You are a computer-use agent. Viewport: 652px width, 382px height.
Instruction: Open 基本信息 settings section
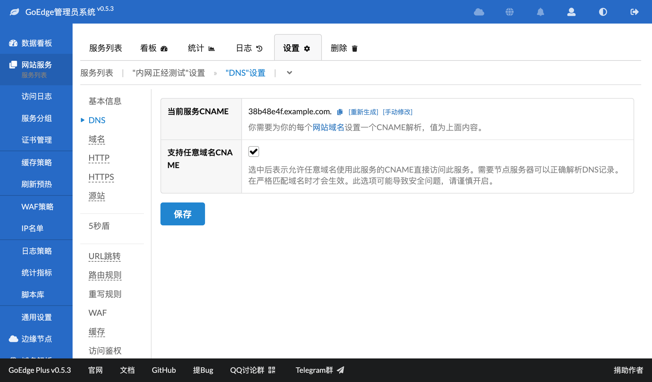105,101
